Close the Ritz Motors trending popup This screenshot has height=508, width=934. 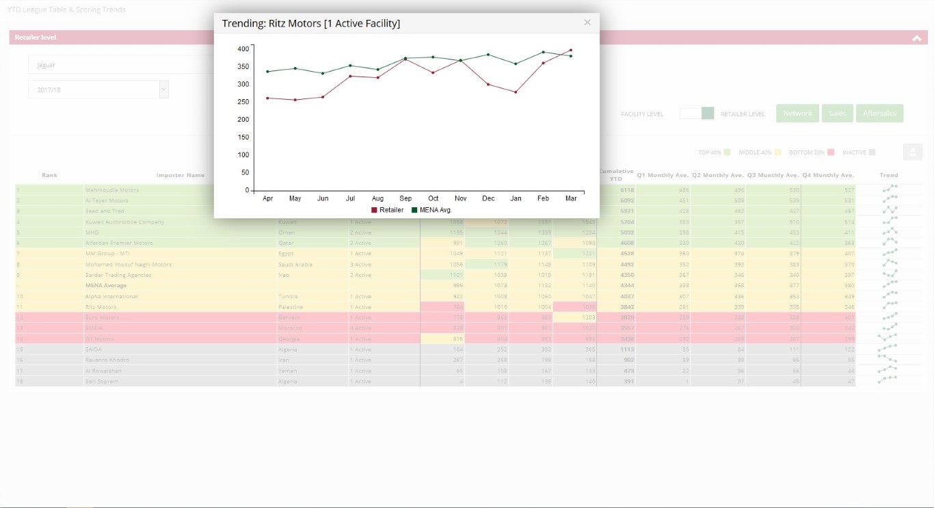pyautogui.click(x=587, y=23)
